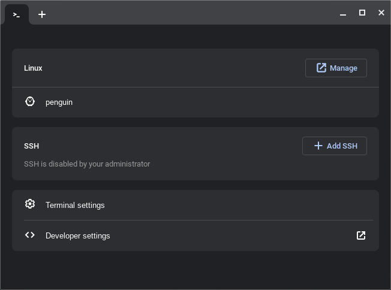Click 'SSH is disabled by your administrator' text
The height and width of the screenshot is (290, 391).
point(87,164)
